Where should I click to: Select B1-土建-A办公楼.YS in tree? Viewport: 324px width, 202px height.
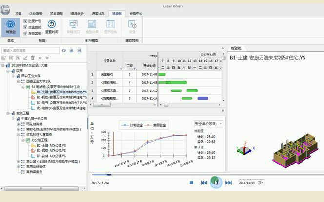[x=51, y=146]
